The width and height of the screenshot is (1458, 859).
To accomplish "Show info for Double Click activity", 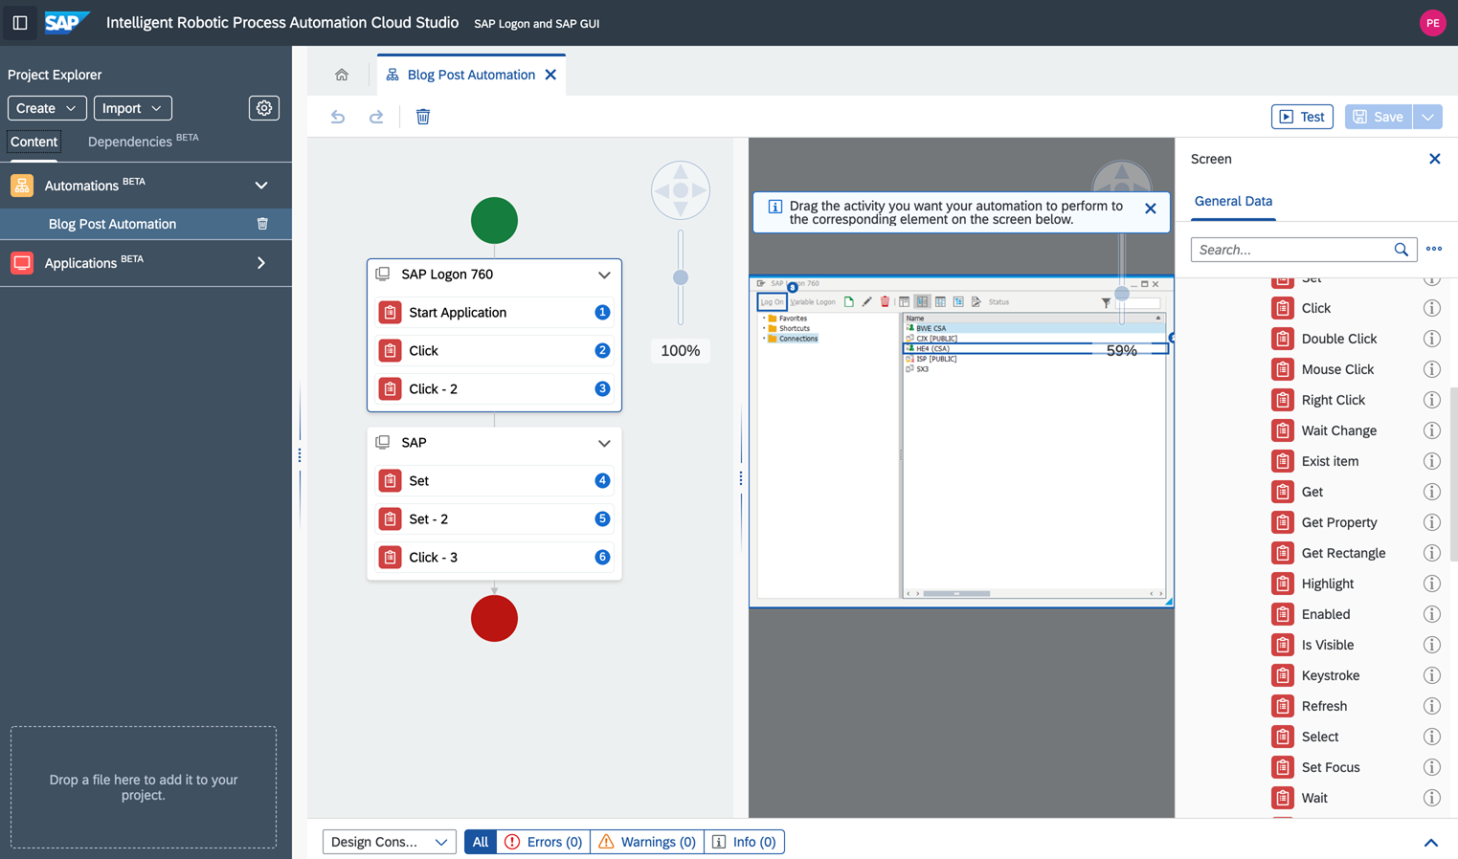I will pos(1431,339).
